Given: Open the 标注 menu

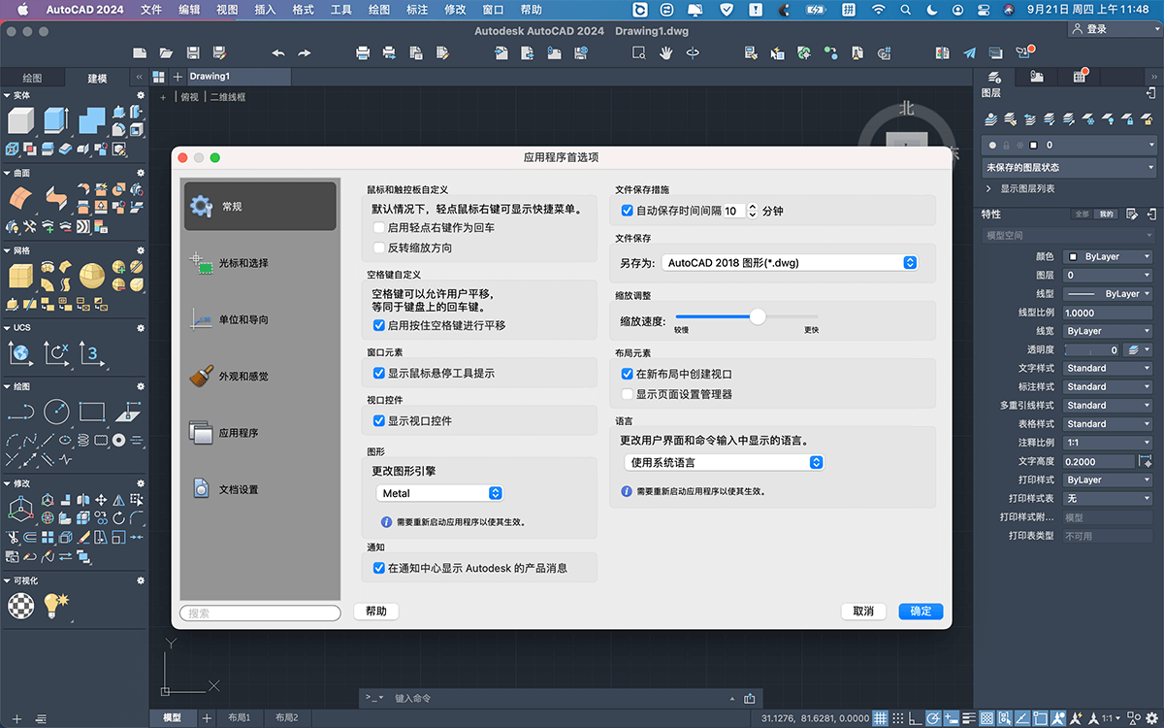Looking at the screenshot, I should pos(417,10).
